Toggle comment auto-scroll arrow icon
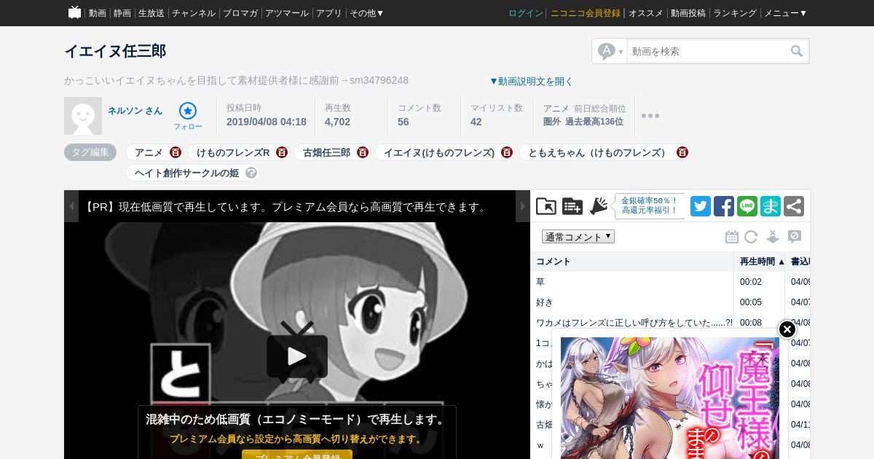The image size is (874, 459). [x=773, y=237]
